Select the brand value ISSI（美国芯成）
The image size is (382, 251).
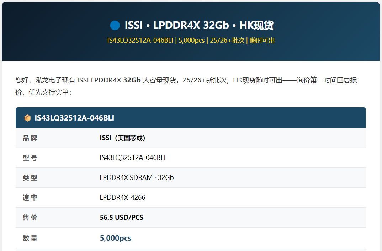pos(123,138)
